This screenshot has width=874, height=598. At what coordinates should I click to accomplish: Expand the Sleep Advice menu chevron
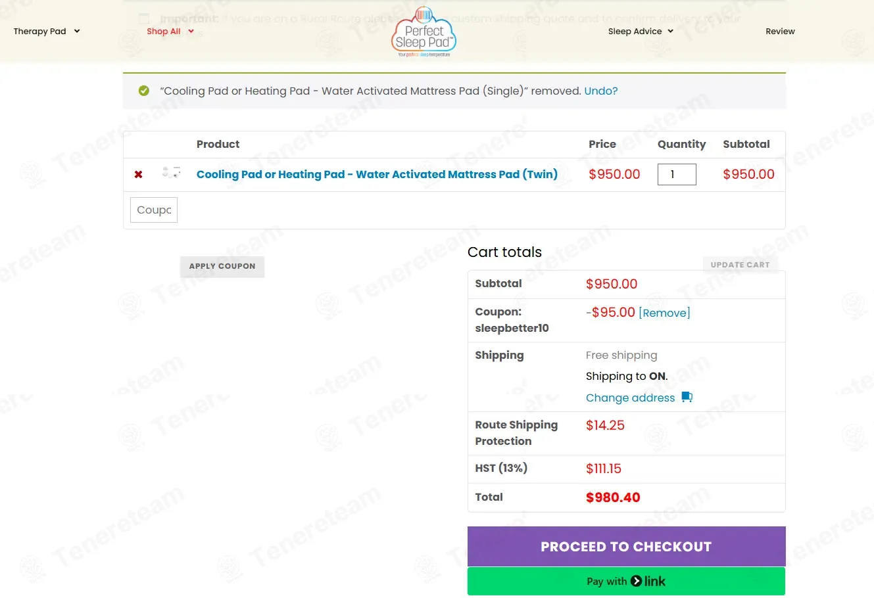(670, 31)
